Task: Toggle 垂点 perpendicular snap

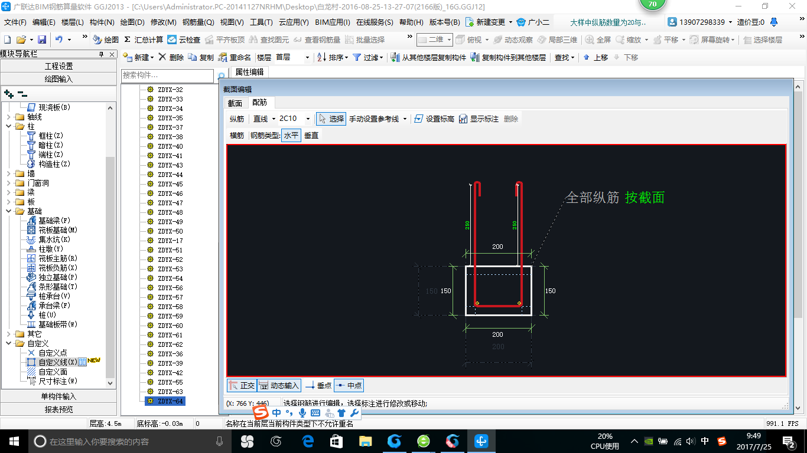Action: (318, 385)
